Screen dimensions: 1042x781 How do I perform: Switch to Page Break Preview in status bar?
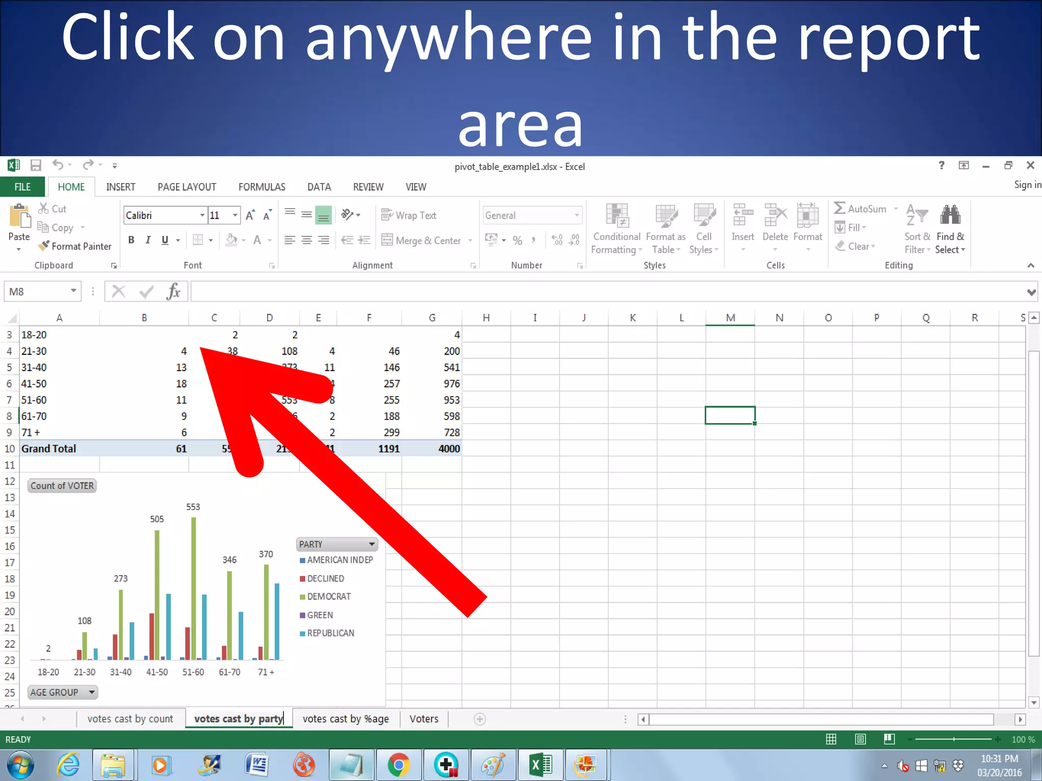889,739
